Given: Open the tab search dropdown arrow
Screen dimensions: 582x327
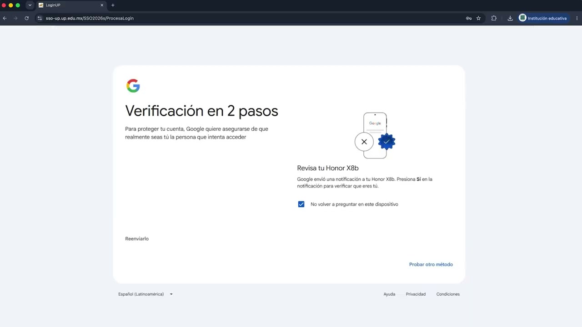Looking at the screenshot, I should 30,5.
